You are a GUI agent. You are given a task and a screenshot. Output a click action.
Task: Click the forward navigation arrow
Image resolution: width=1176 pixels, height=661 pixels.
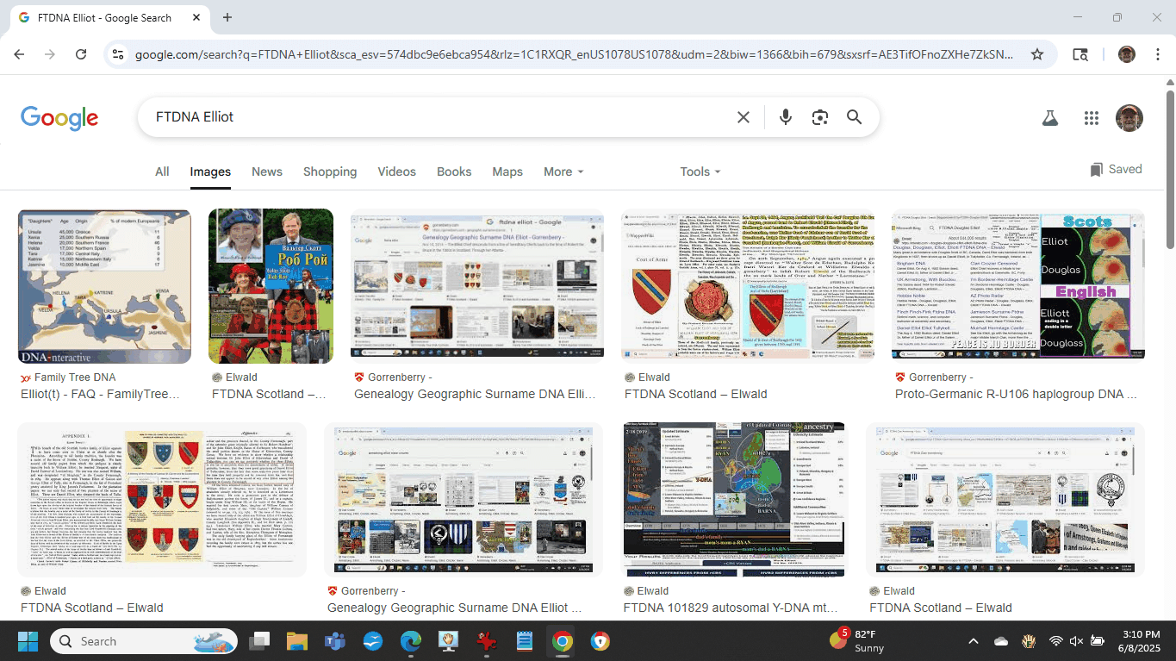click(50, 54)
